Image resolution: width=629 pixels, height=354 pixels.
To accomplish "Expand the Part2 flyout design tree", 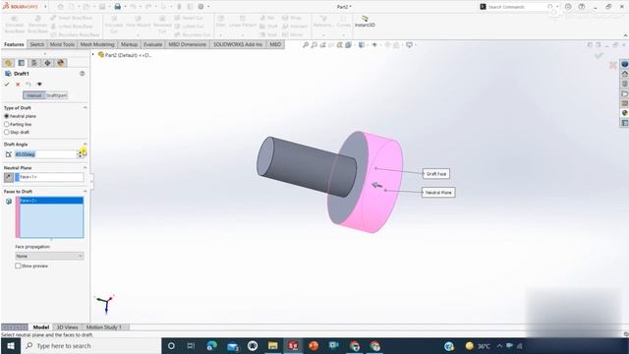I will (93, 55).
